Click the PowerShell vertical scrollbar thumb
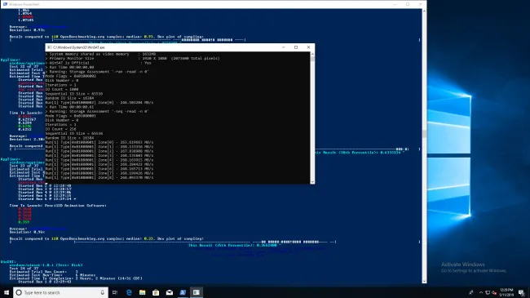This screenshot has height=298, width=530. (424, 134)
